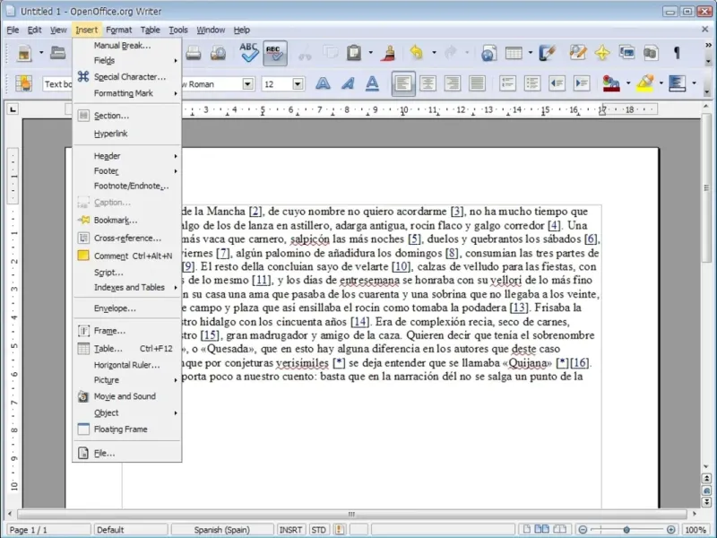This screenshot has height=538, width=717.
Task: Choose Special Character from Insert menu
Action: click(x=127, y=77)
